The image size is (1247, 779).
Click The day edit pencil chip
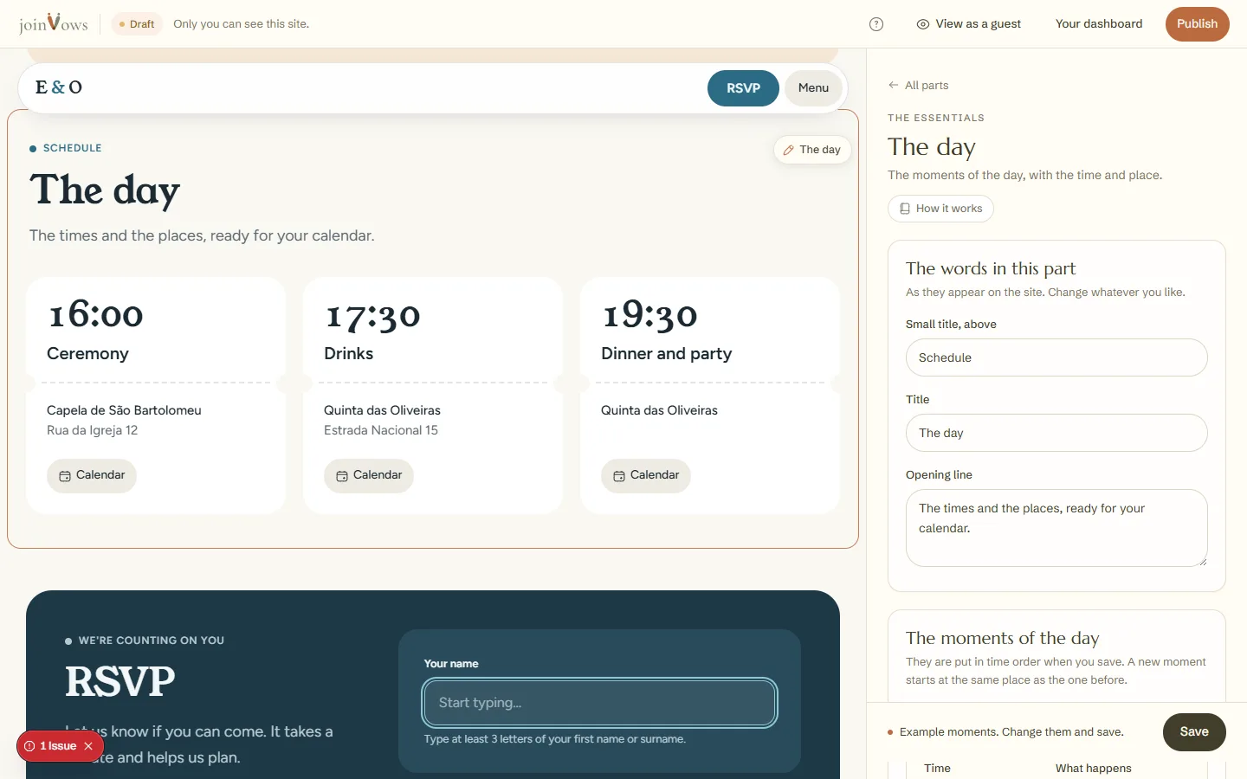coord(812,150)
